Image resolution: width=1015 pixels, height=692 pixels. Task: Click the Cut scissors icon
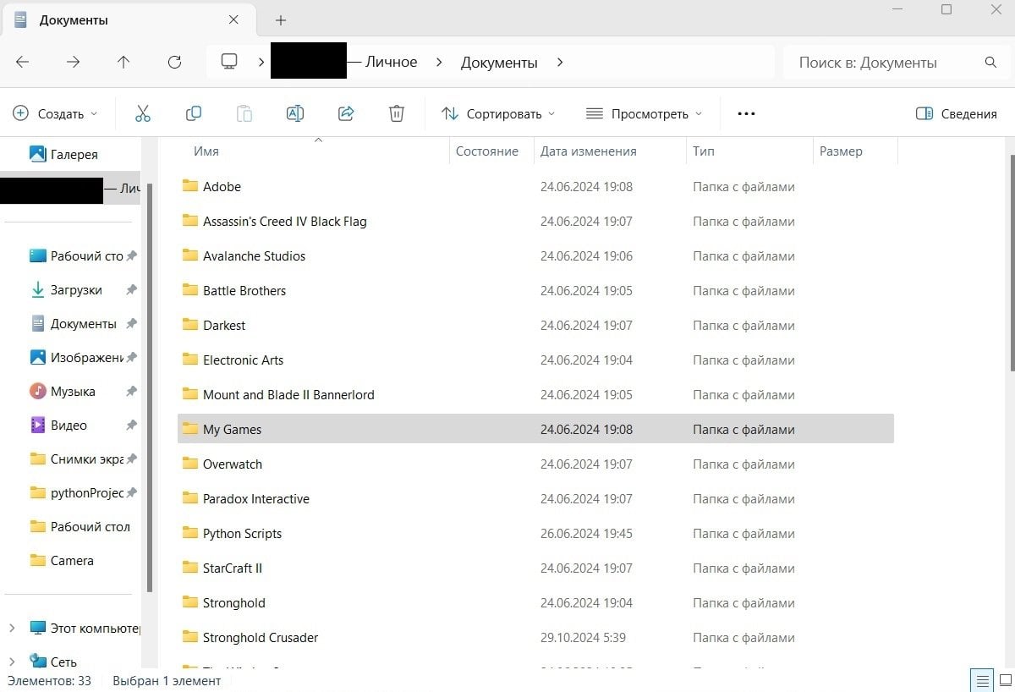click(142, 113)
